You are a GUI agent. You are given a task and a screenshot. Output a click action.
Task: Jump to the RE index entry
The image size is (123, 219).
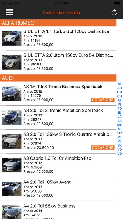coord(120,141)
